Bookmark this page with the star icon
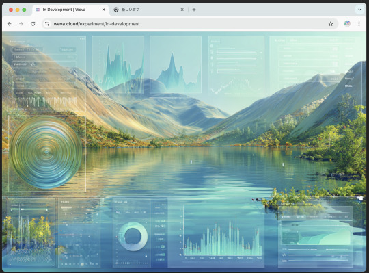369x273 pixels. point(331,24)
